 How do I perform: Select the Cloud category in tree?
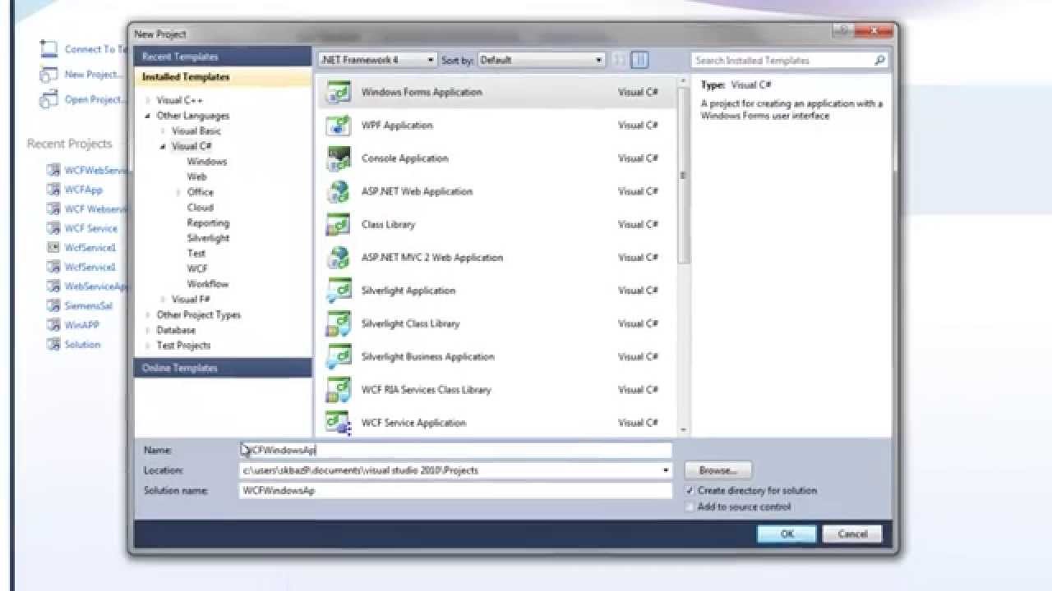pos(200,208)
